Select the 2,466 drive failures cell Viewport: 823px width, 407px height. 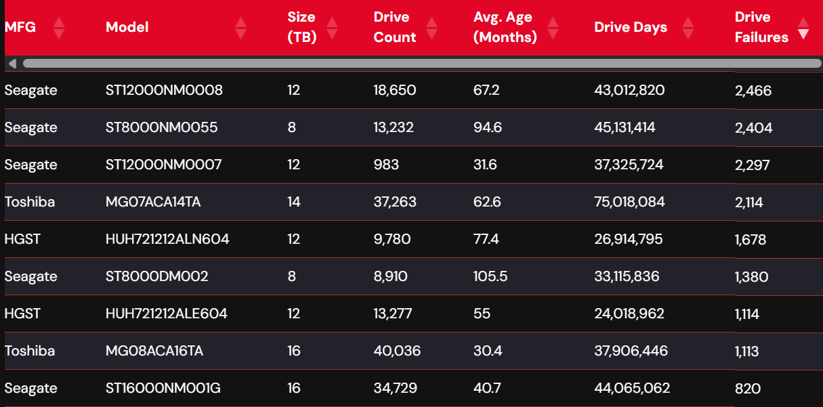click(753, 91)
